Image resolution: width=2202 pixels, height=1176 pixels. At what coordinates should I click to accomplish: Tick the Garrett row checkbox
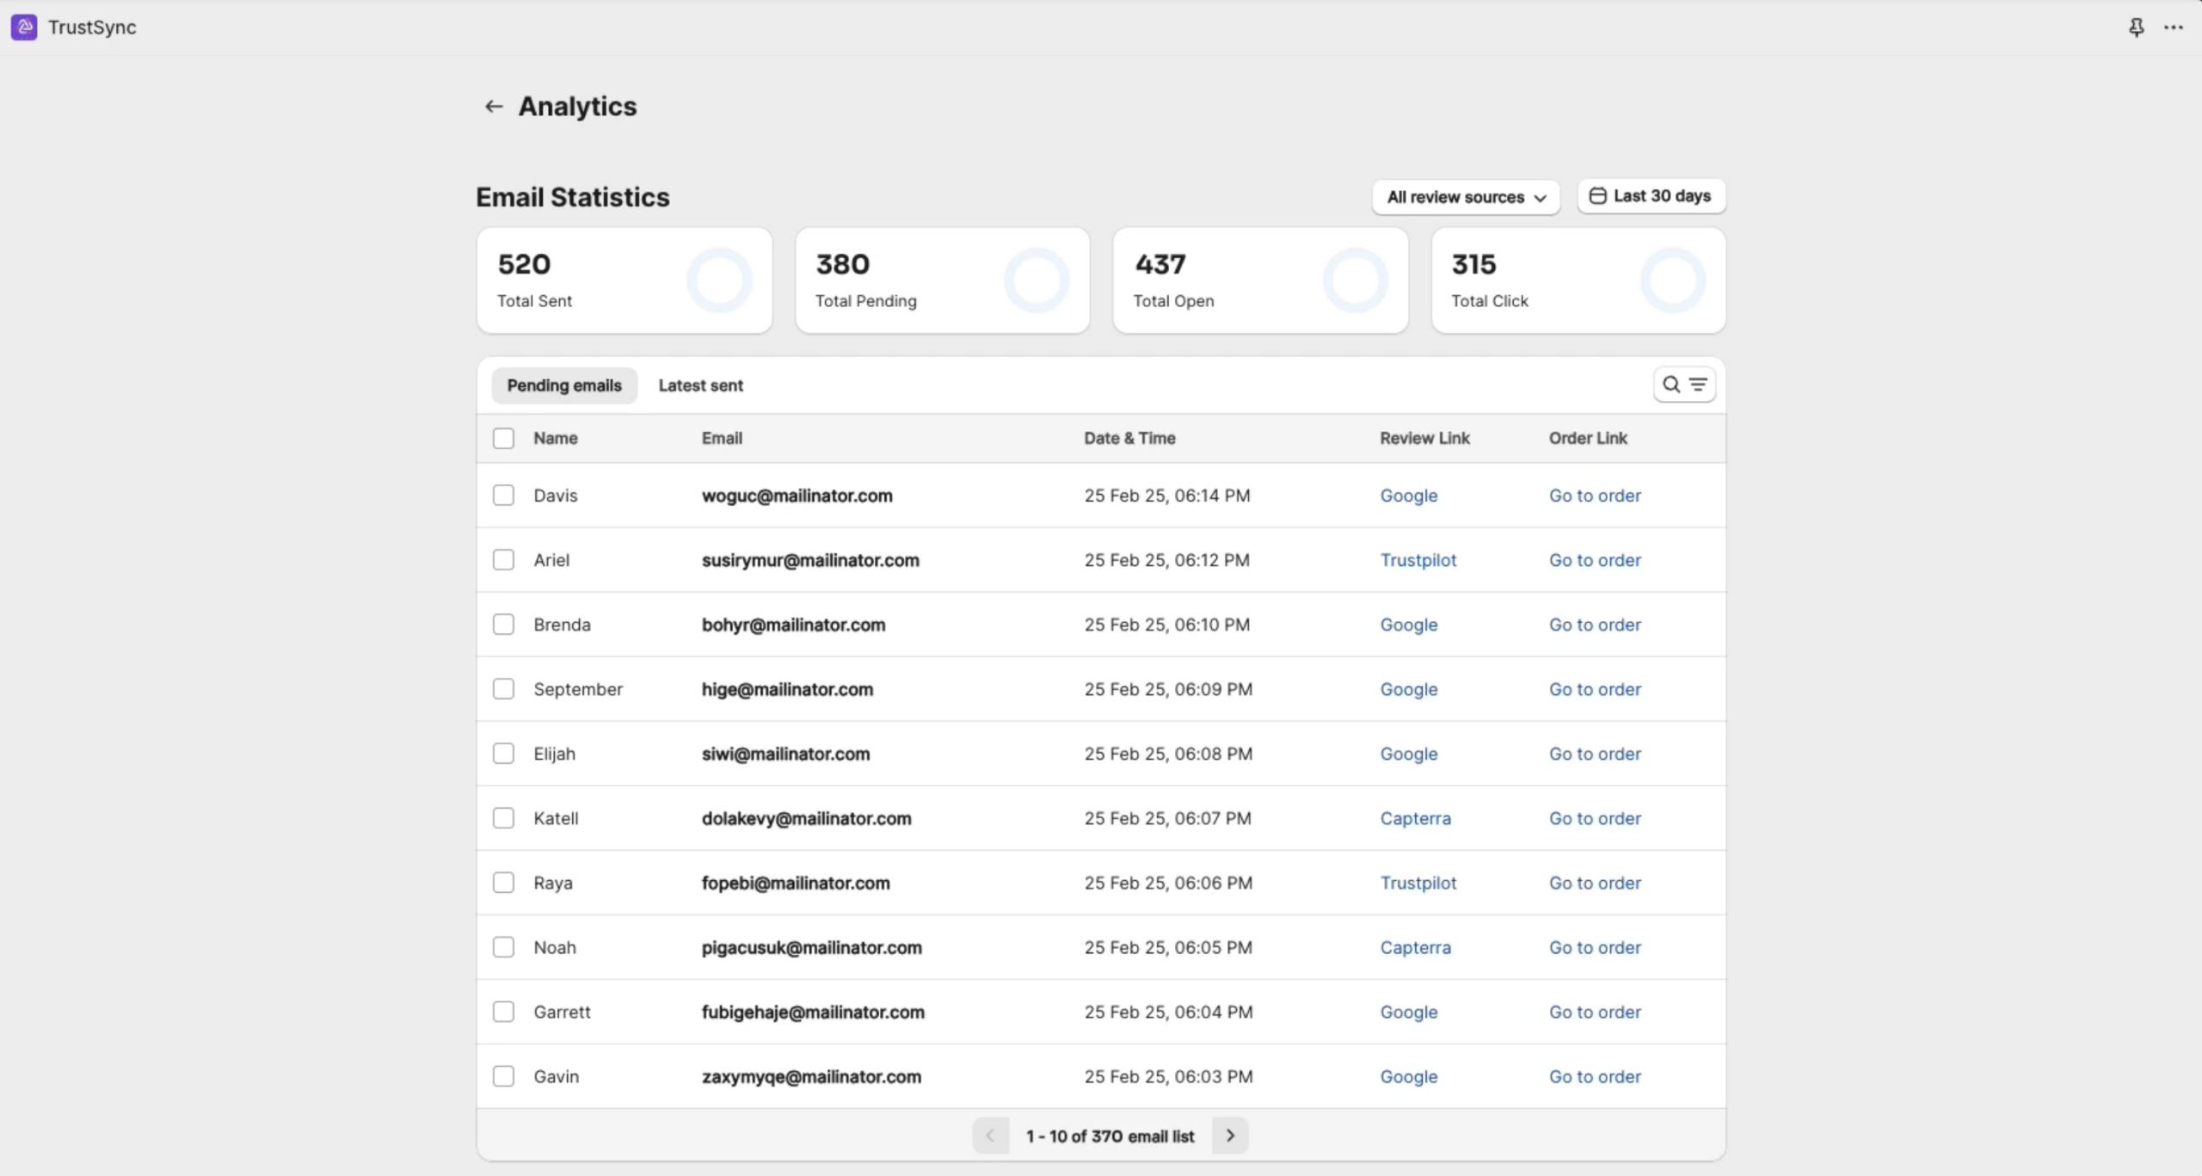coord(503,1011)
